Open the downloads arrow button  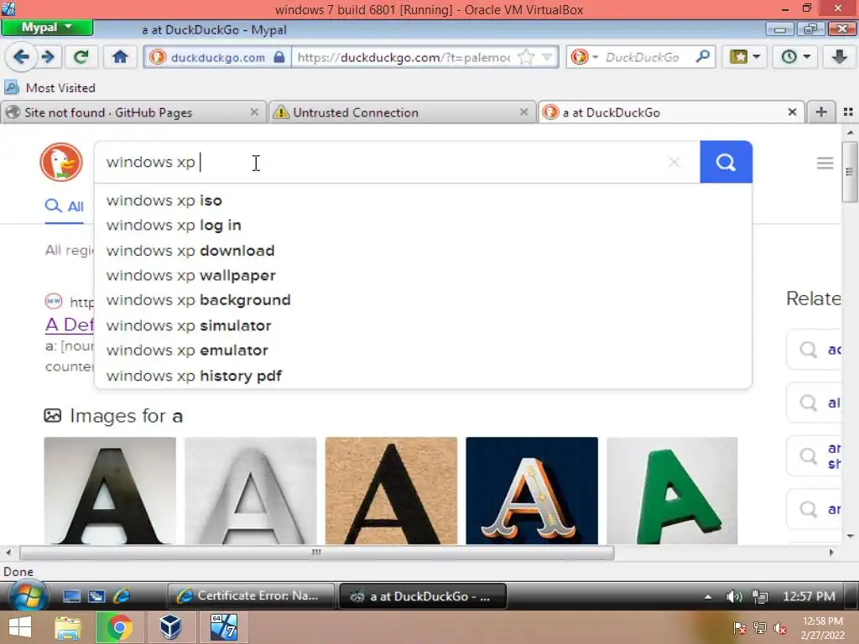(839, 57)
